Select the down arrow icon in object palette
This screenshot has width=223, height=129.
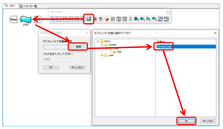[131, 19]
